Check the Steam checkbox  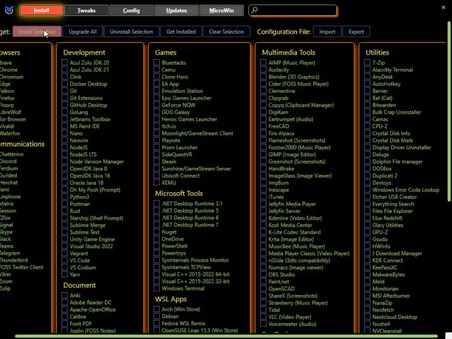coord(157,162)
